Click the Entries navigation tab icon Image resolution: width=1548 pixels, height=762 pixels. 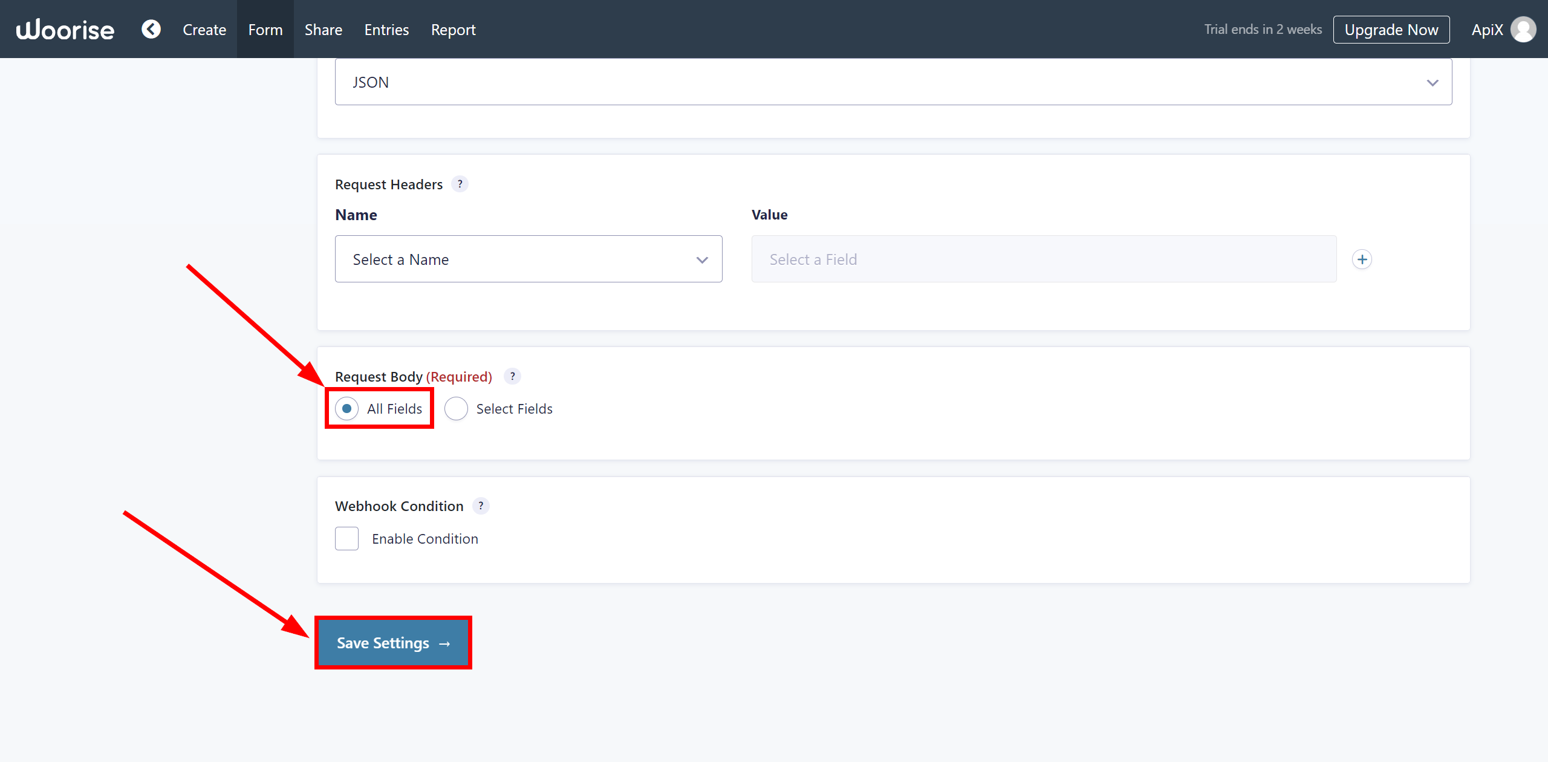coord(385,28)
